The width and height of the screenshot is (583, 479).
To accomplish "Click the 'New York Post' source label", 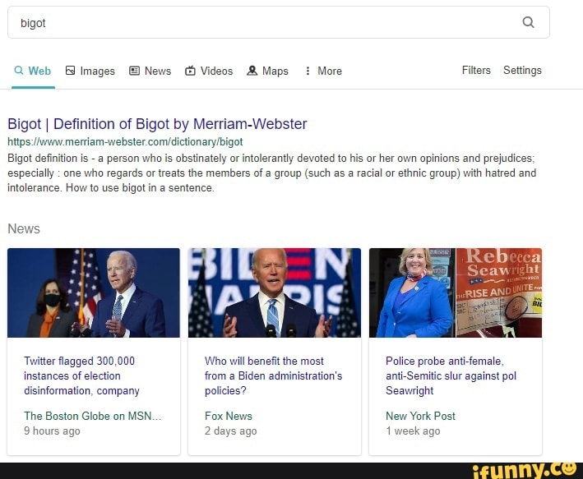I will [x=420, y=416].
